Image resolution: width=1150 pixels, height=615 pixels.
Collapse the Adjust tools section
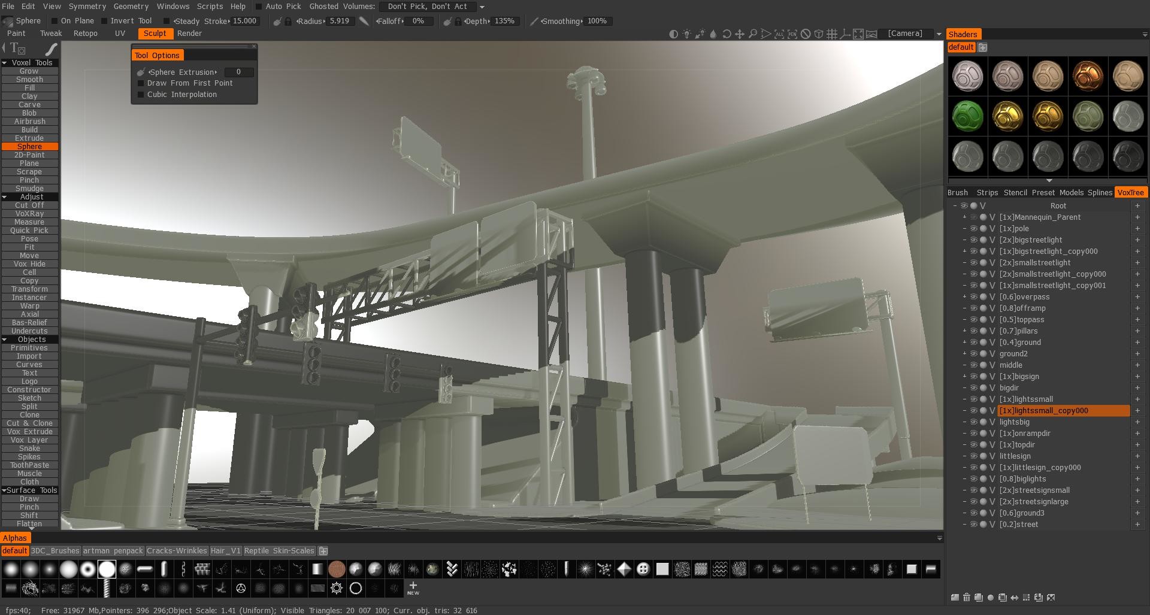point(5,197)
